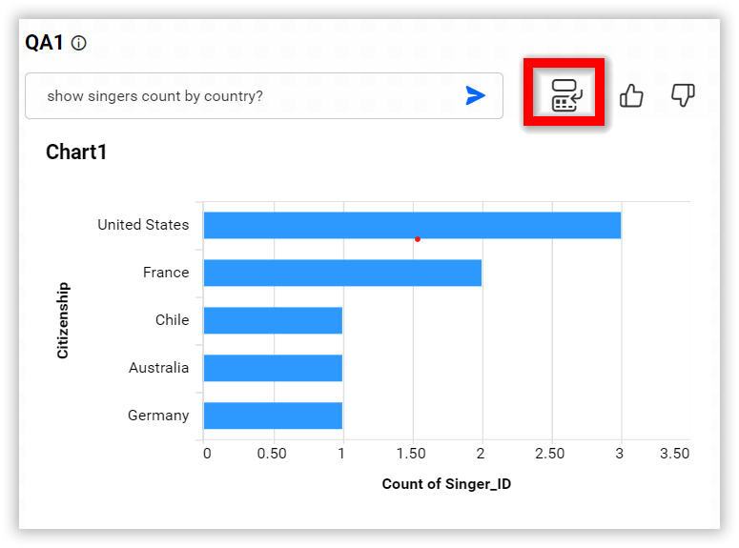Click the send arrow icon
The width and height of the screenshot is (739, 548).
tap(475, 95)
